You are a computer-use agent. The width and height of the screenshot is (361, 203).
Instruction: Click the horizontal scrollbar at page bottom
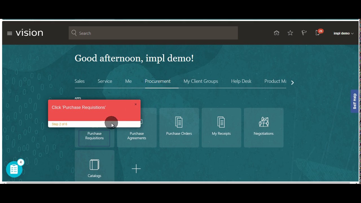[178, 183]
